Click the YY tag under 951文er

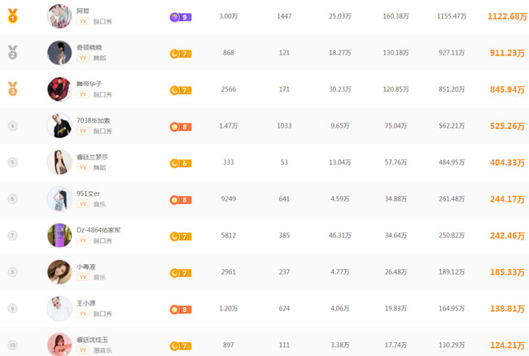(83, 204)
